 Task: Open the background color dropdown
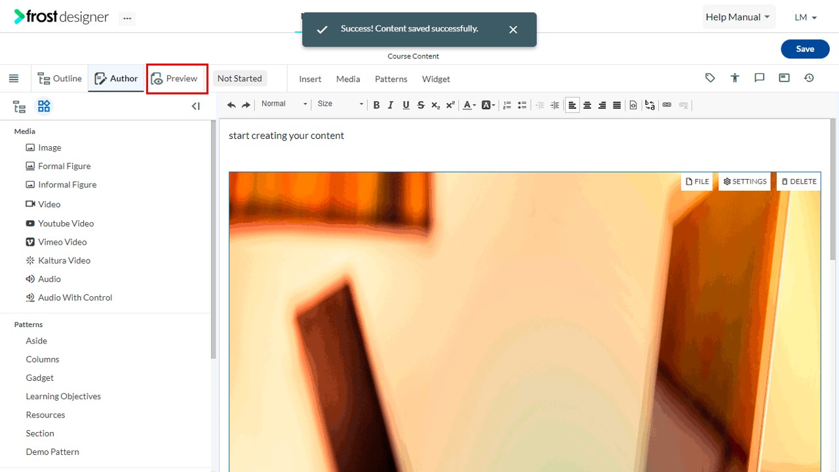pyautogui.click(x=488, y=105)
